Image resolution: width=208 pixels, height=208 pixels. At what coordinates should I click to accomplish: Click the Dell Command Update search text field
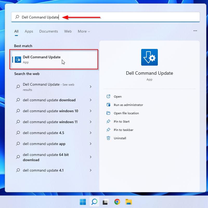(x=106, y=17)
